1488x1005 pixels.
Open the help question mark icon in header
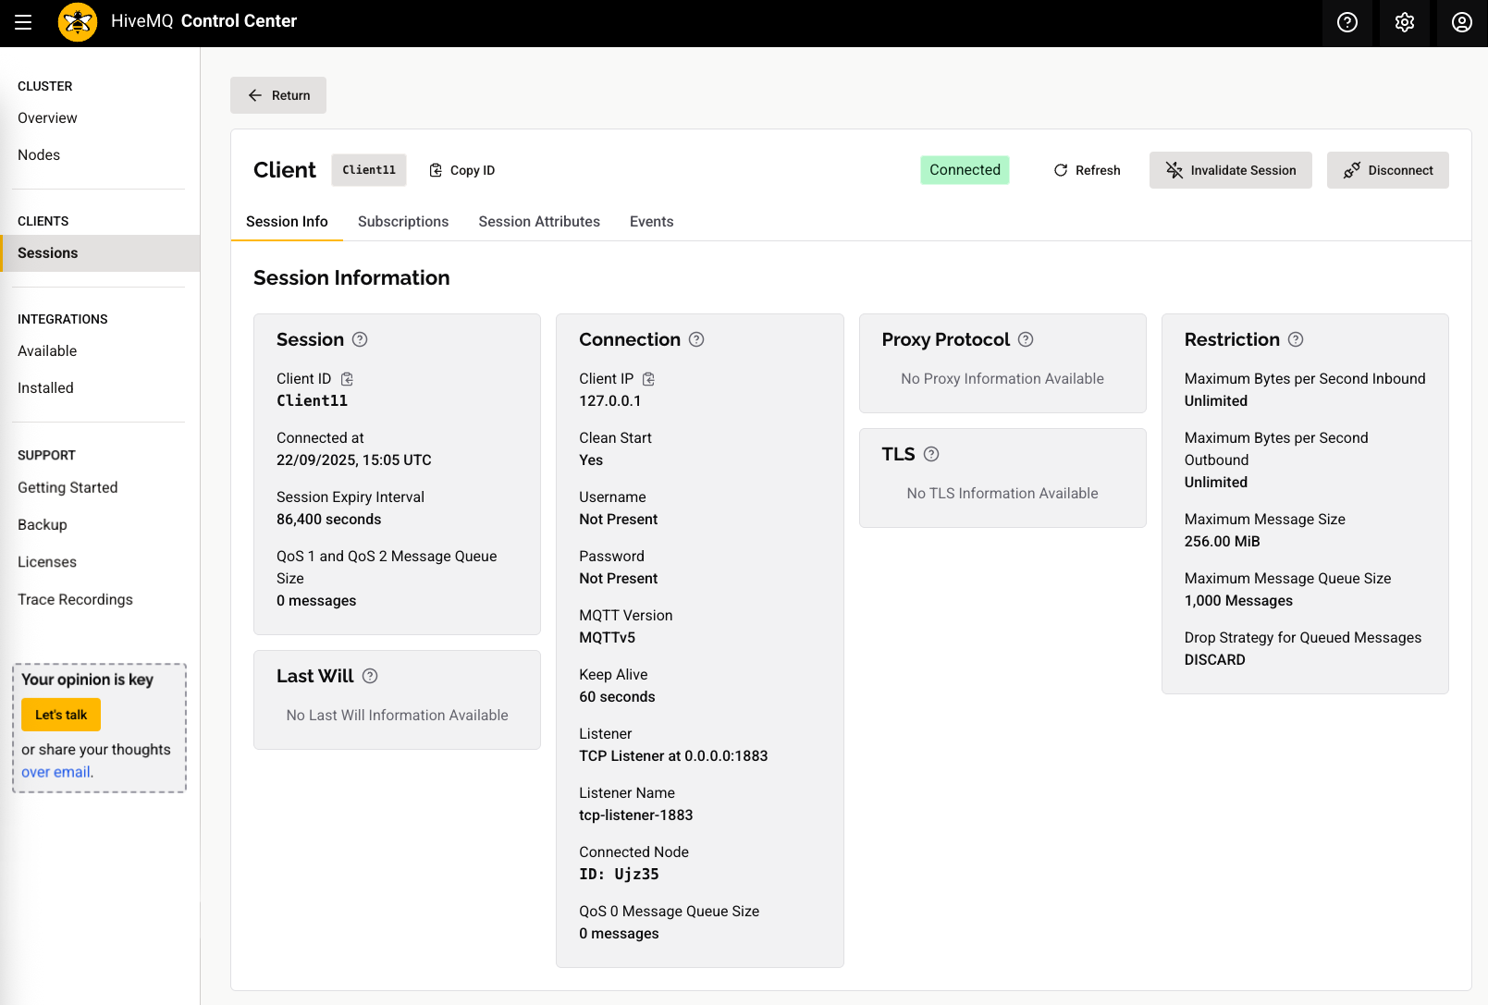tap(1347, 22)
